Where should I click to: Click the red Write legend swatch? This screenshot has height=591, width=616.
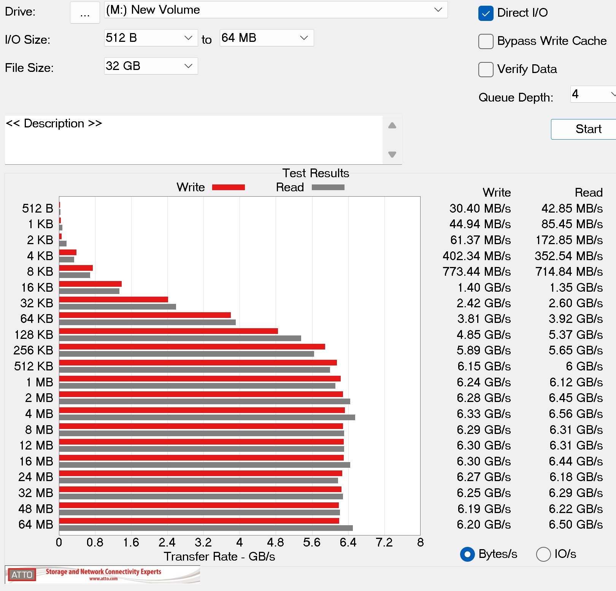pyautogui.click(x=228, y=187)
